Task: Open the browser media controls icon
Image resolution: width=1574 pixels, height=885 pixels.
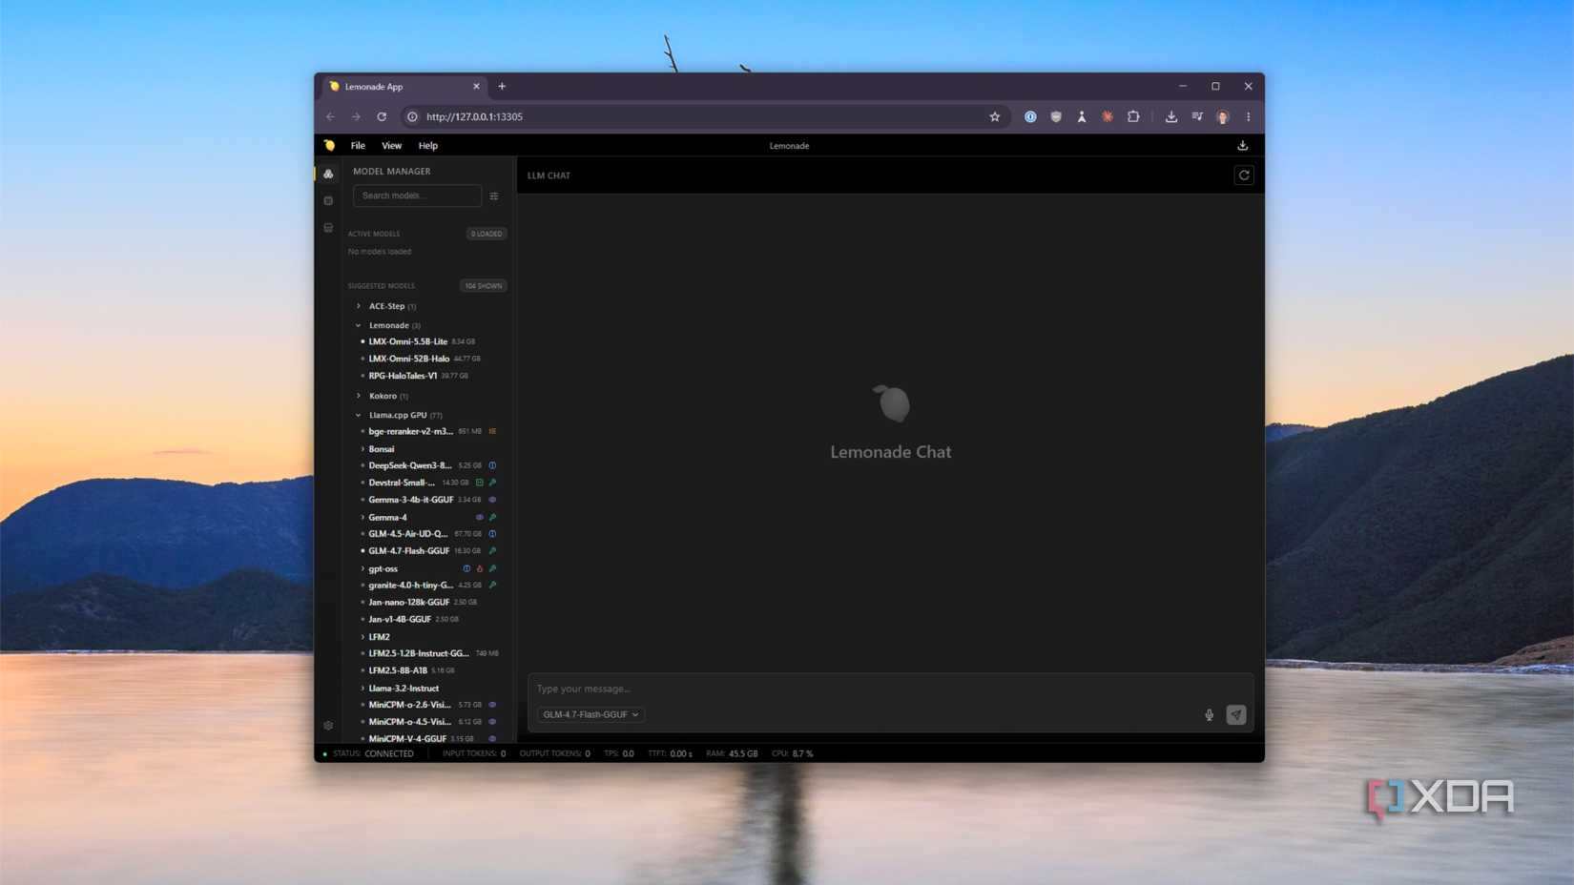Action: tap(1197, 116)
